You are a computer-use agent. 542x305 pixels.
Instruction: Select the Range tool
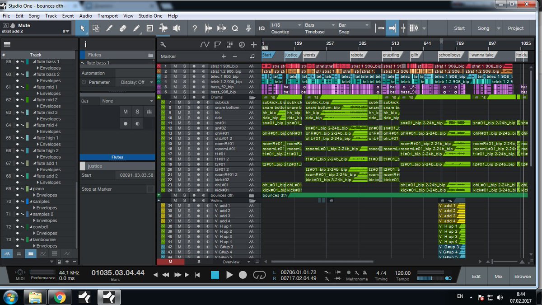[96, 28]
